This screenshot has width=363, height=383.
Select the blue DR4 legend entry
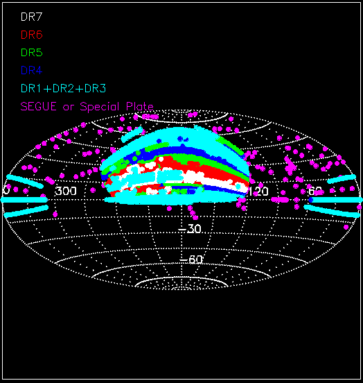tap(32, 70)
